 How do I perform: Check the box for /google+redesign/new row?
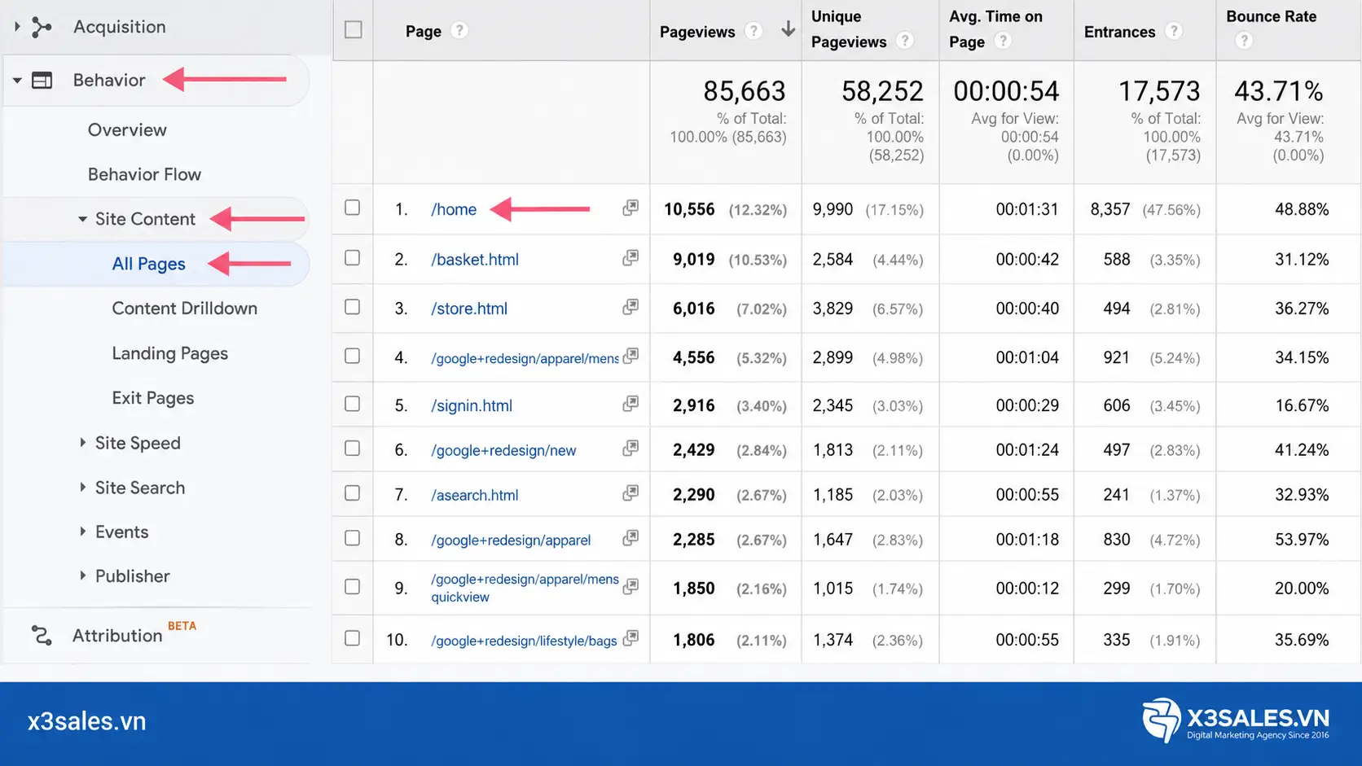(352, 449)
